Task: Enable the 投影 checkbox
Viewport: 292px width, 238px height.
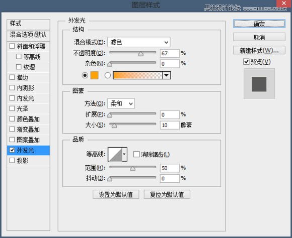Action: tap(12, 160)
